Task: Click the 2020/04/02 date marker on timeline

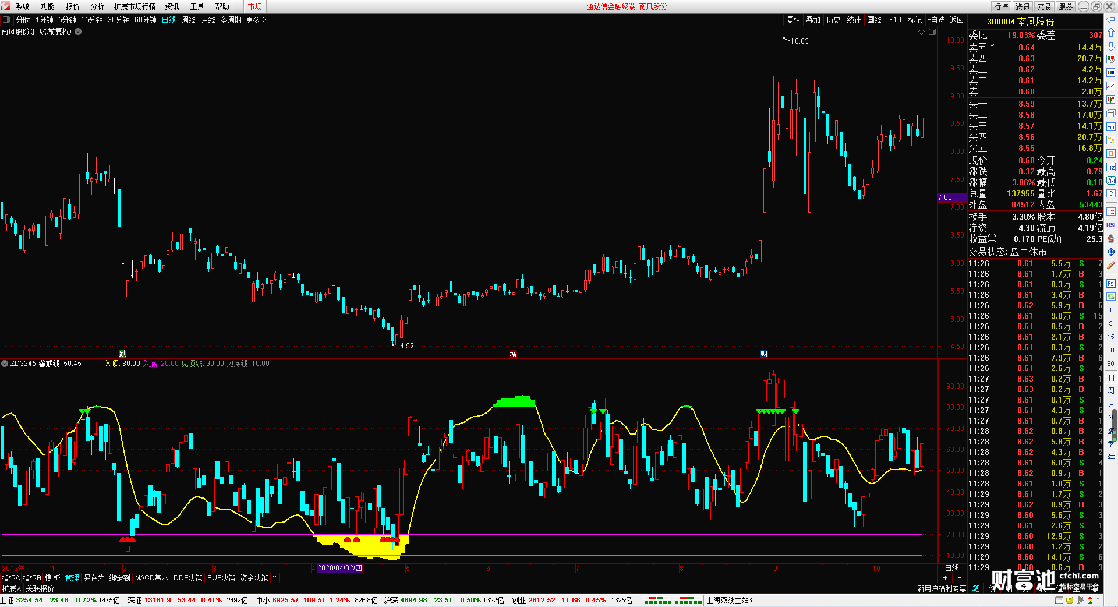Action: tap(339, 568)
